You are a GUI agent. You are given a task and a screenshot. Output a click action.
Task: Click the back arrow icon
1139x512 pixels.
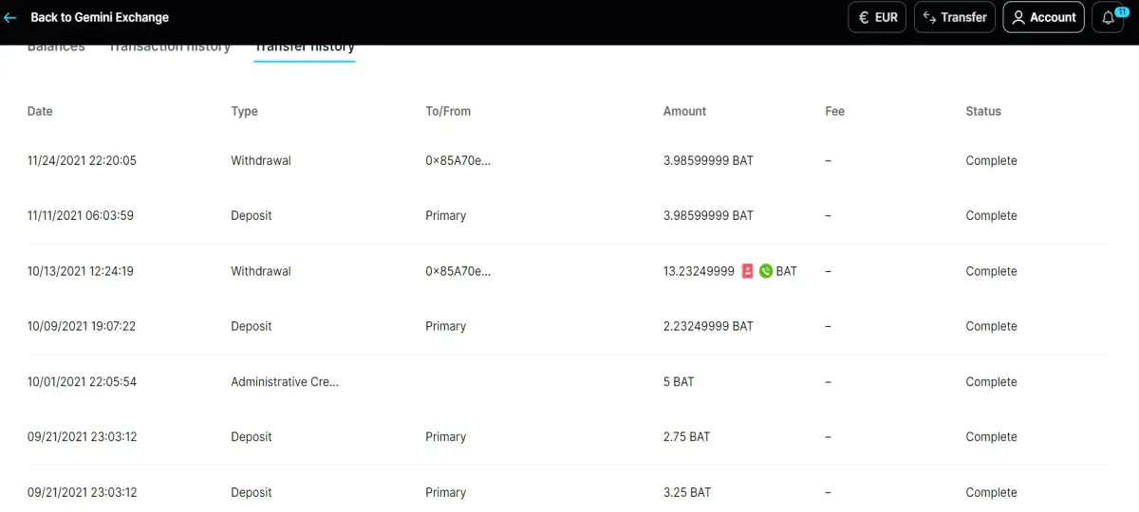tap(10, 17)
